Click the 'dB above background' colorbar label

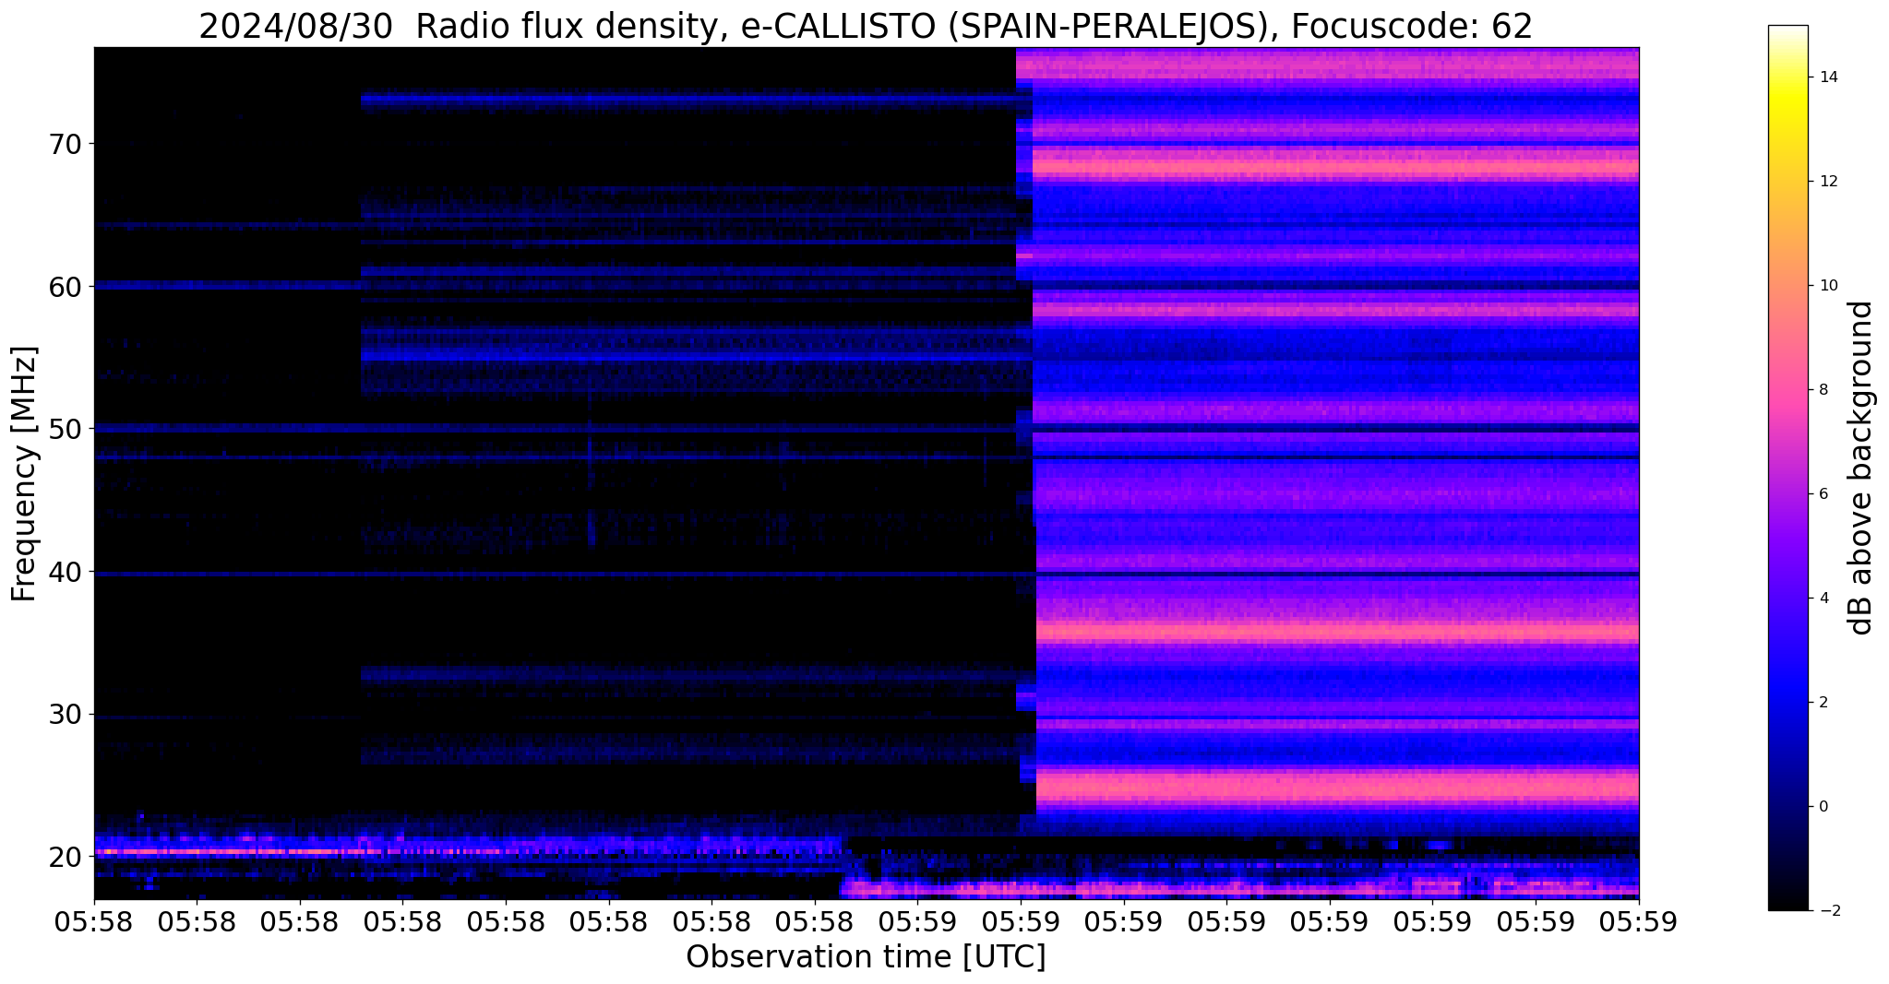(x=1860, y=468)
